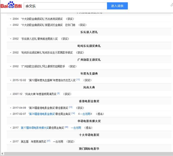Click the search field containing 余文乐
The height and width of the screenshot is (156, 173).
[x=65, y=6]
